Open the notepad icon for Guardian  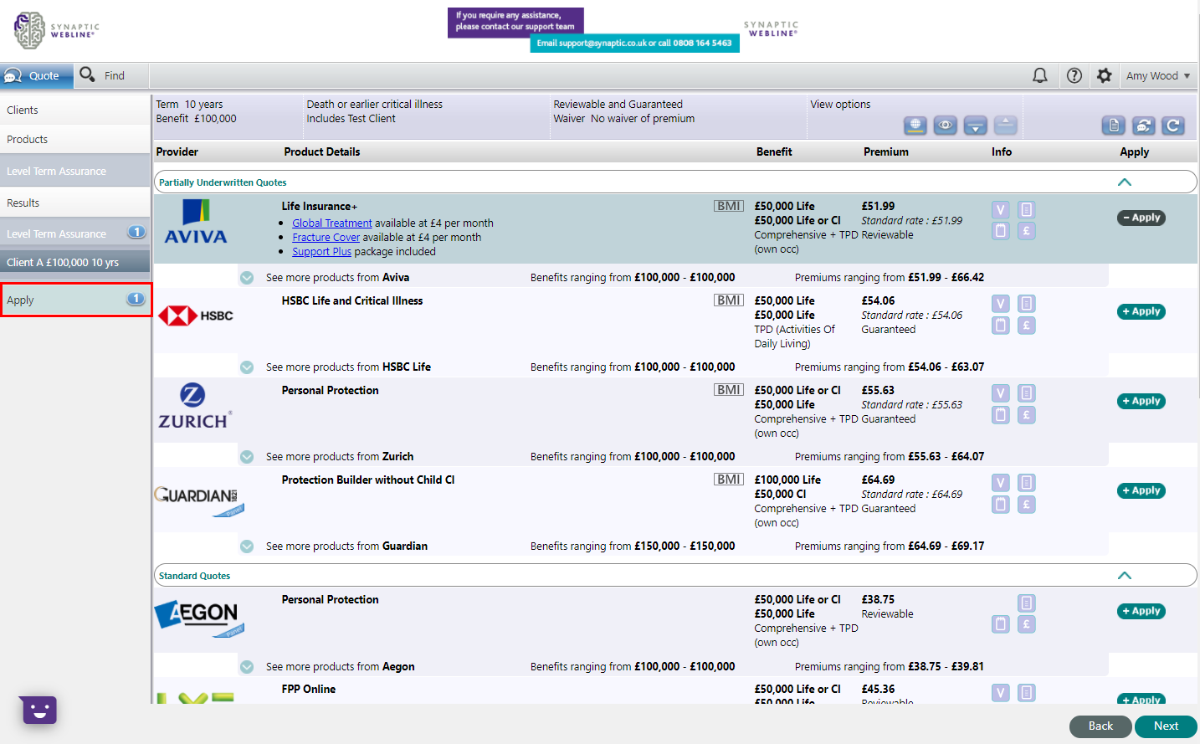click(x=1001, y=505)
